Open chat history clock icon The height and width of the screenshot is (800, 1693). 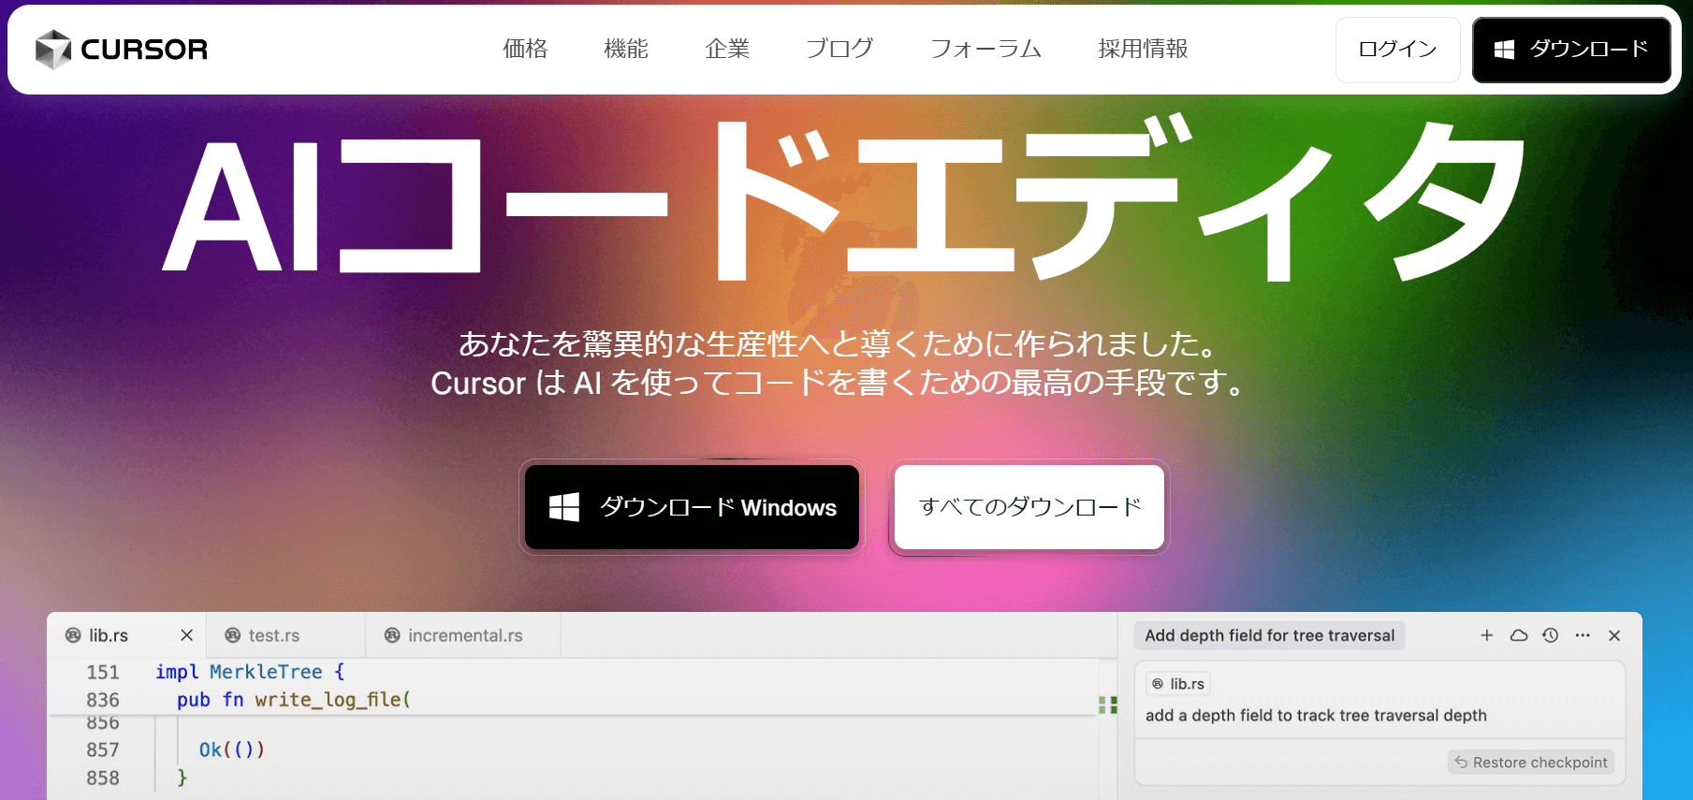(1551, 635)
